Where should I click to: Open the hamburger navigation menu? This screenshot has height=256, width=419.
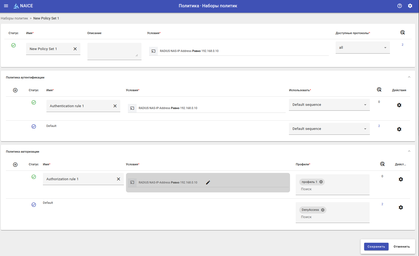(6, 6)
